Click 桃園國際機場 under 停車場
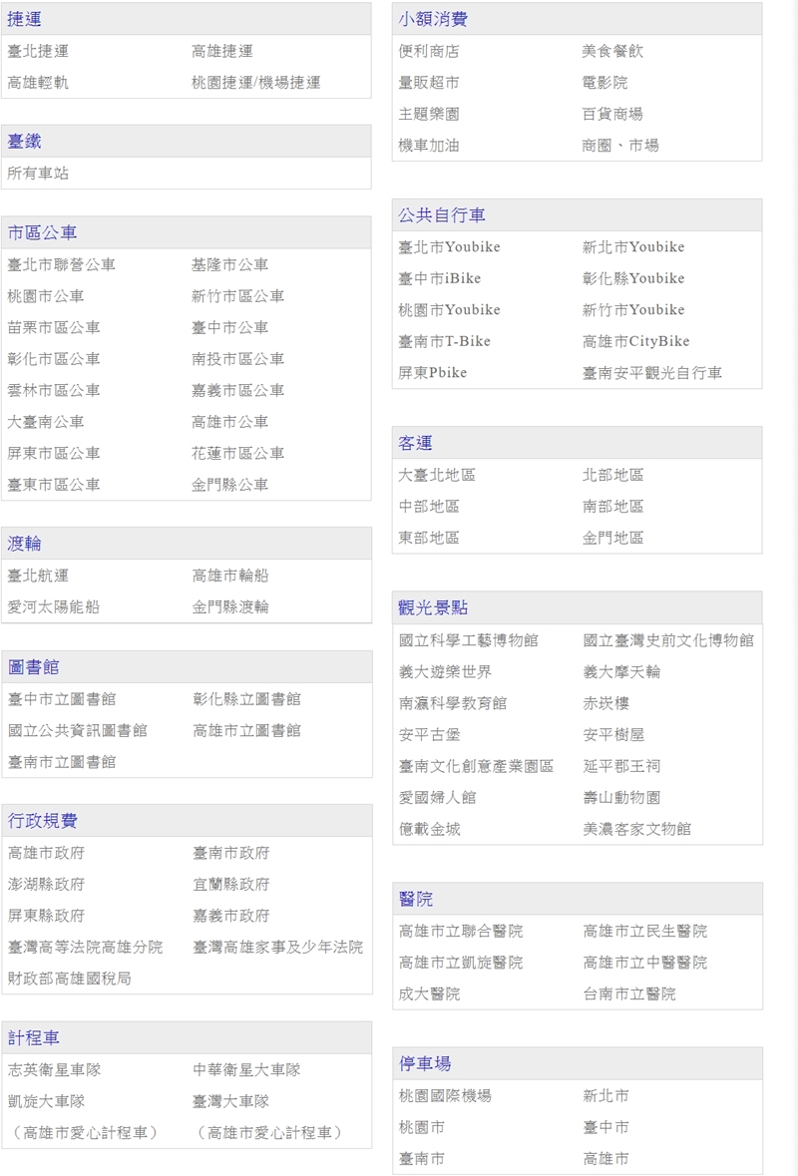 [446, 1096]
